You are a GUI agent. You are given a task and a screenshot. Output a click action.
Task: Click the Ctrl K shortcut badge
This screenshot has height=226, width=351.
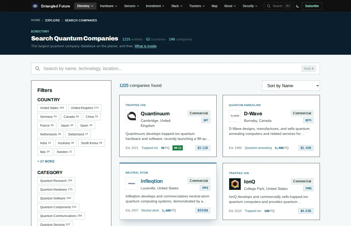point(309,69)
